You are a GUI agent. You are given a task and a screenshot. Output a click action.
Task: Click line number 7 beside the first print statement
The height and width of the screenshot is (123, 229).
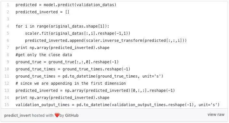[8, 48]
